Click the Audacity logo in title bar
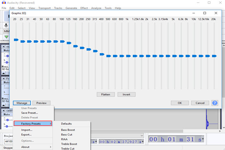Screen dimensions: 225x150 click(x=4, y=2)
